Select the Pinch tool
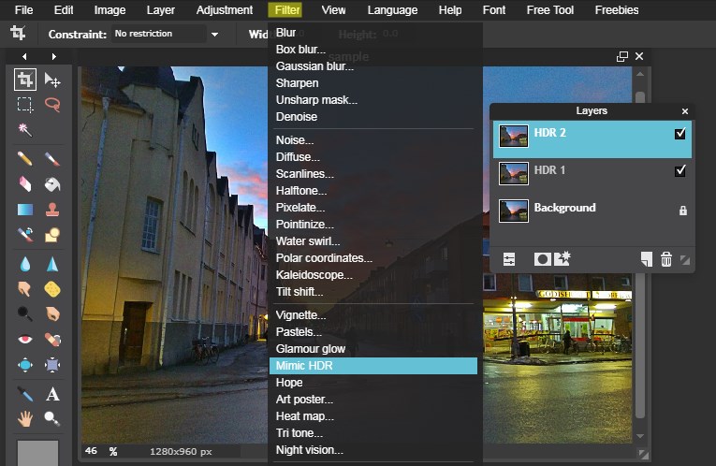Viewport: 716px width, 466px height. [52, 365]
